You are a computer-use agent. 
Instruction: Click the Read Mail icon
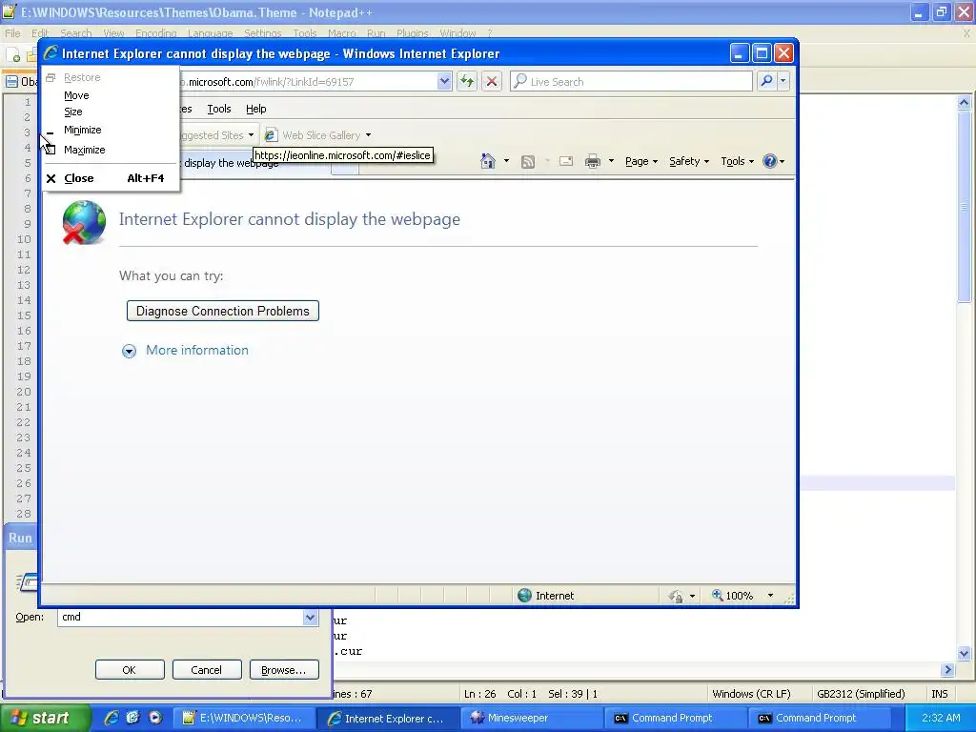point(566,161)
